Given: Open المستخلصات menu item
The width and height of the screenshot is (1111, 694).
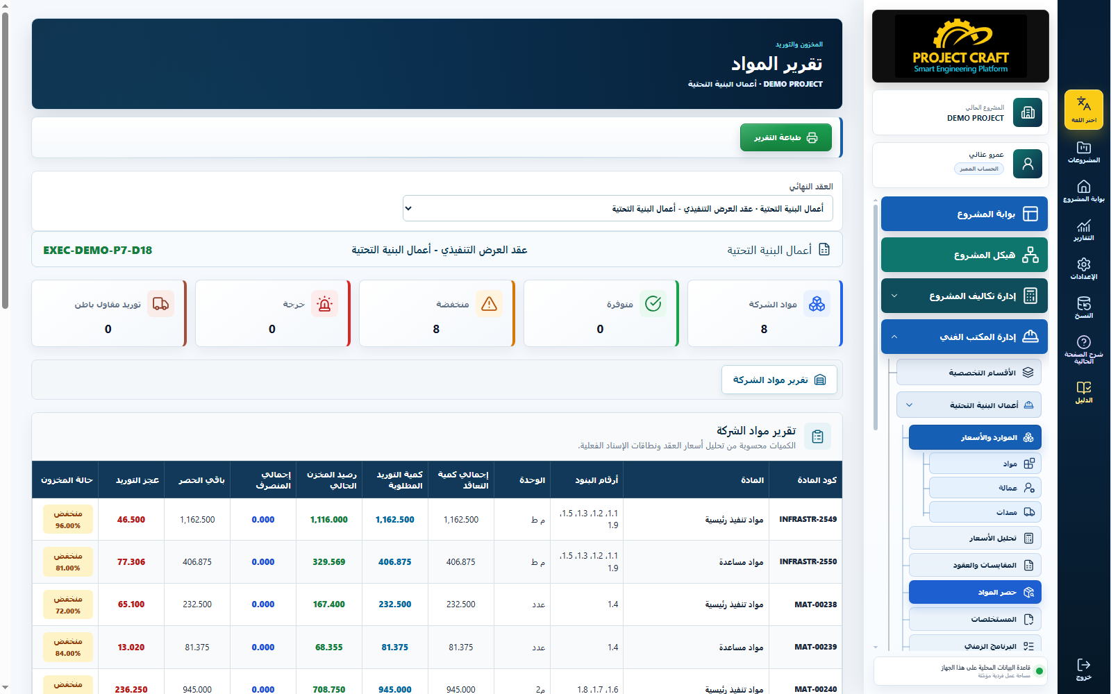Looking at the screenshot, I should [x=975, y=619].
